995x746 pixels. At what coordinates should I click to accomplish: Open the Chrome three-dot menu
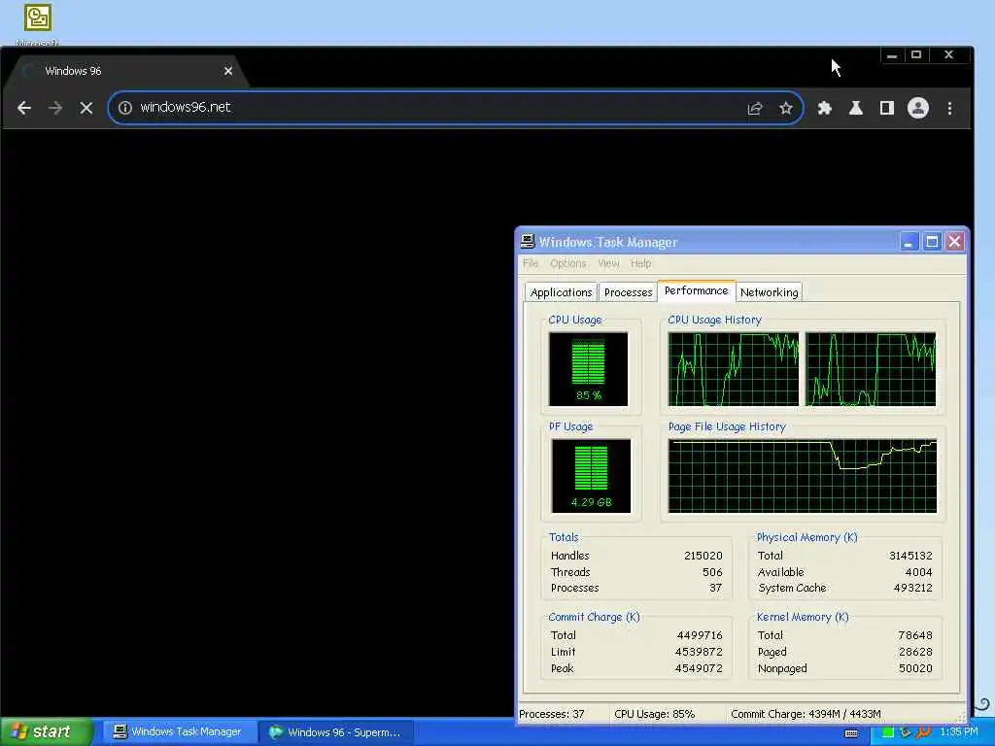click(949, 108)
